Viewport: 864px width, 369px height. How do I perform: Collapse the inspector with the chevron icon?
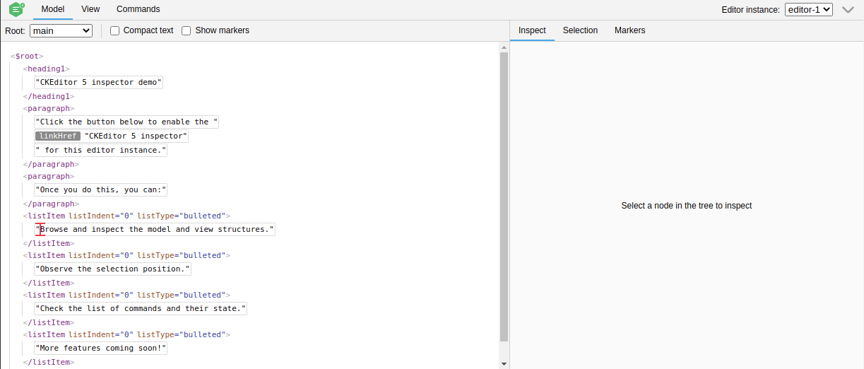pyautogui.click(x=848, y=10)
